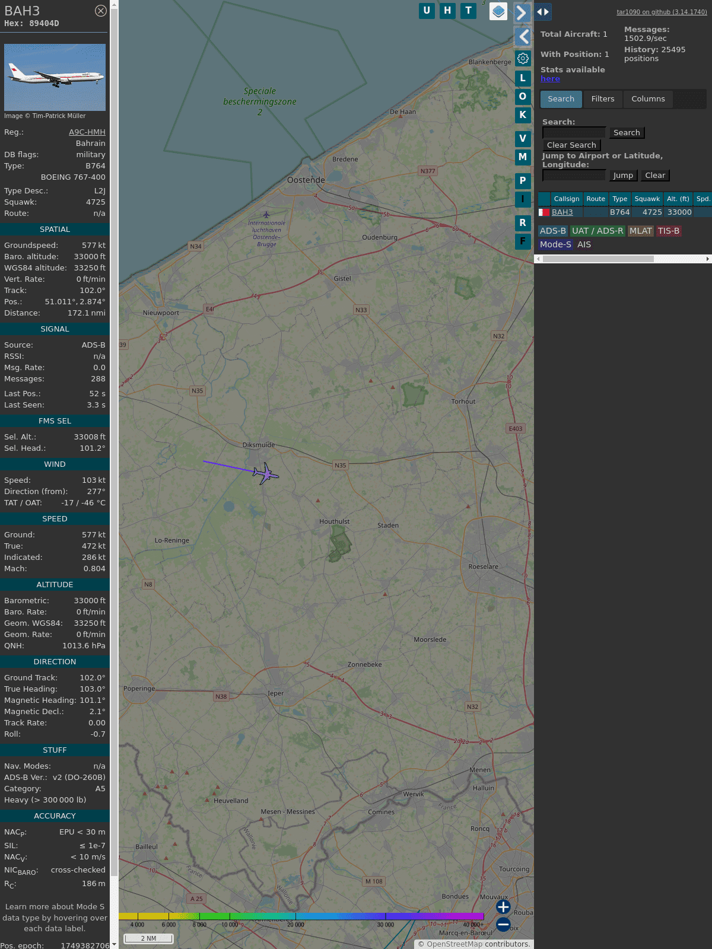
Task: Click the sidebar width toggle arrows
Action: [x=543, y=12]
